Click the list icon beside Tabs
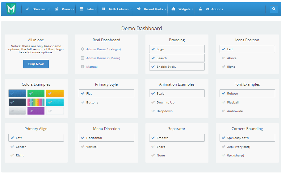 tap(82, 9)
